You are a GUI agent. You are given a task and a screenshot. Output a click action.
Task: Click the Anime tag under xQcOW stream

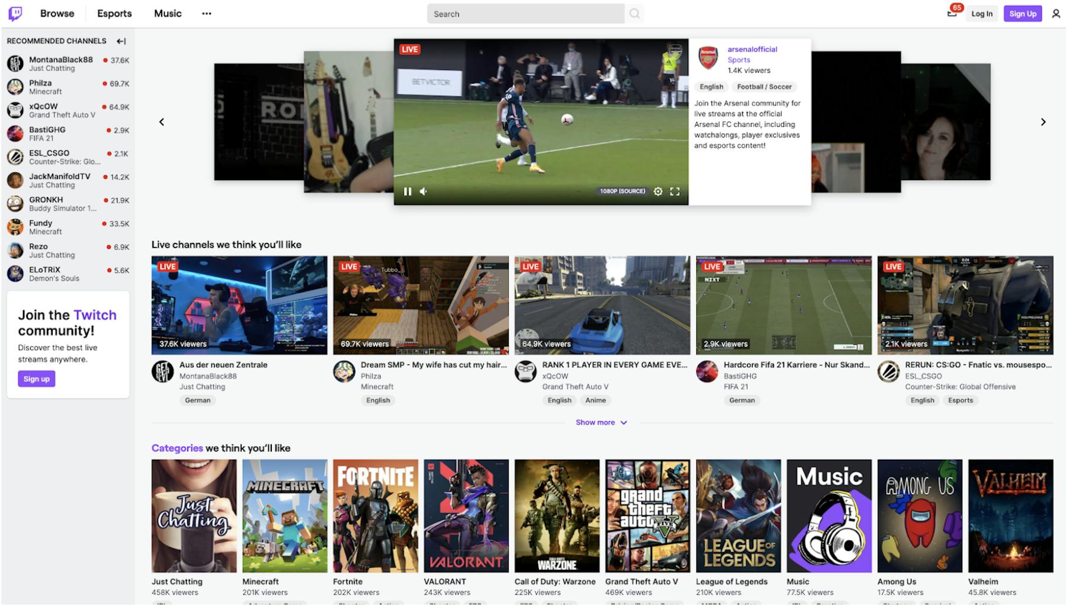(x=595, y=400)
